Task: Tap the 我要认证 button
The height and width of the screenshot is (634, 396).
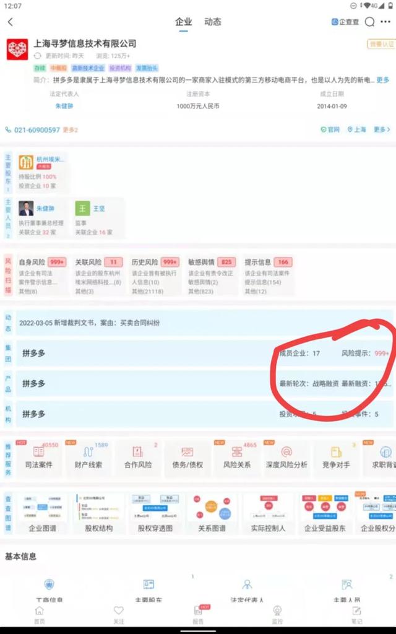Action: click(381, 44)
